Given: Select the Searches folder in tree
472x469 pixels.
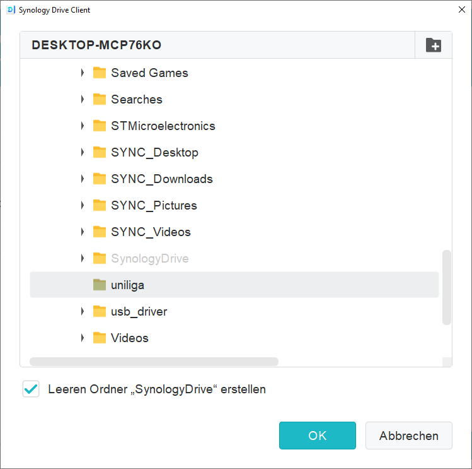Looking at the screenshot, I should 136,100.
